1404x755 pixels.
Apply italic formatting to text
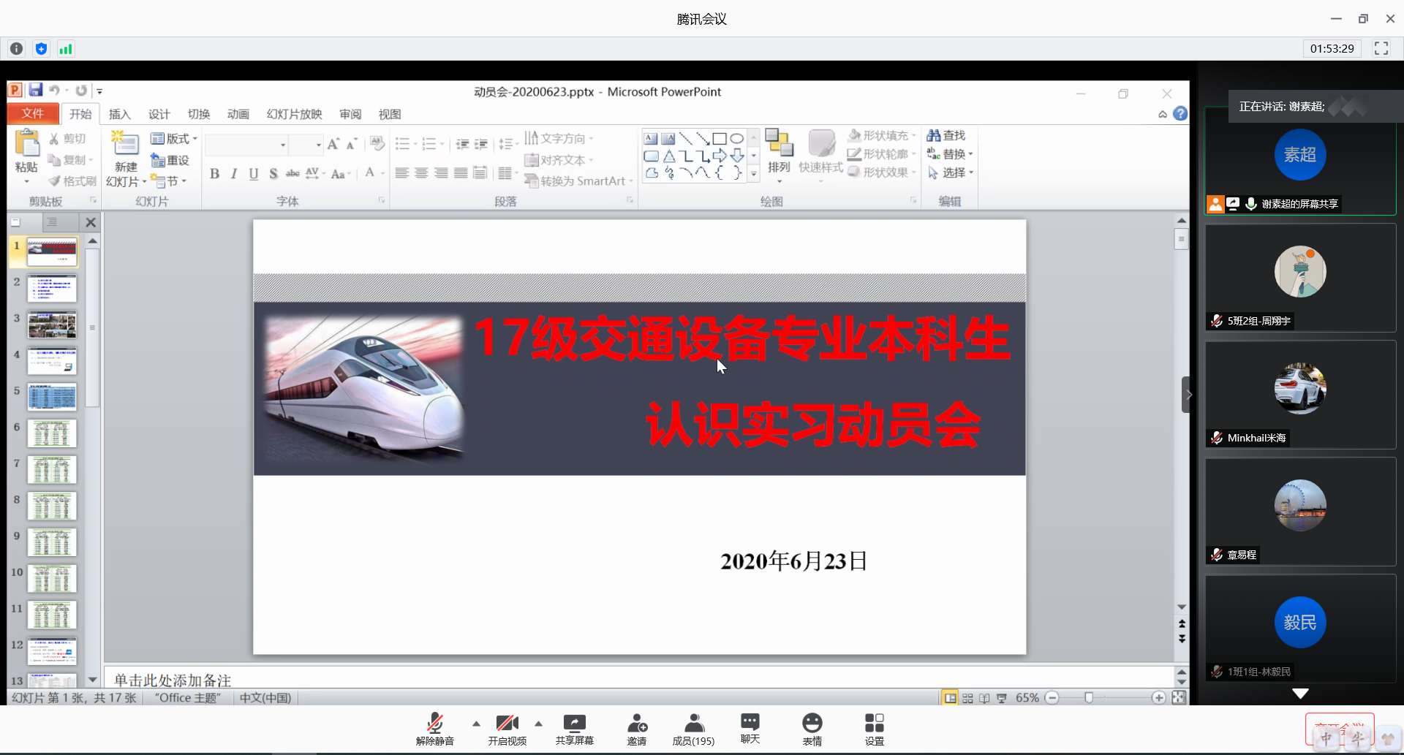(x=233, y=174)
